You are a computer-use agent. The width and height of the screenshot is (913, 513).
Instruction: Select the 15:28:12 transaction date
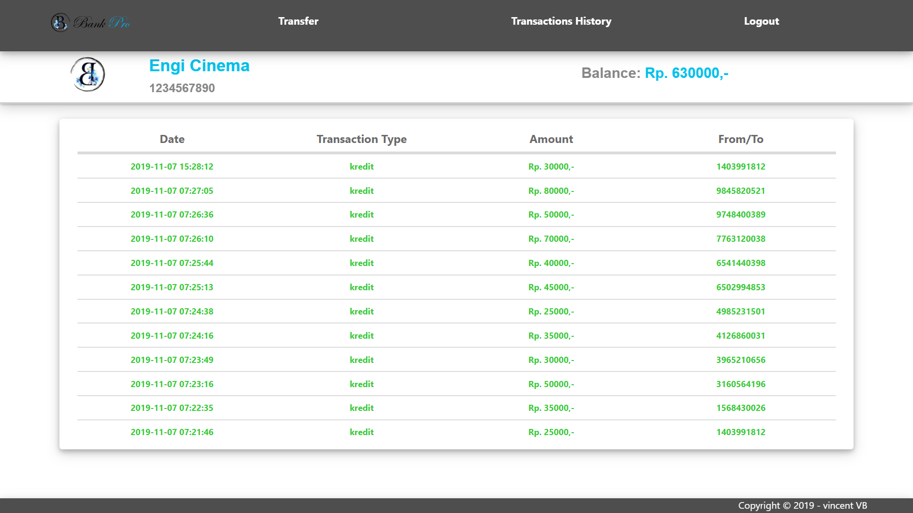click(172, 167)
